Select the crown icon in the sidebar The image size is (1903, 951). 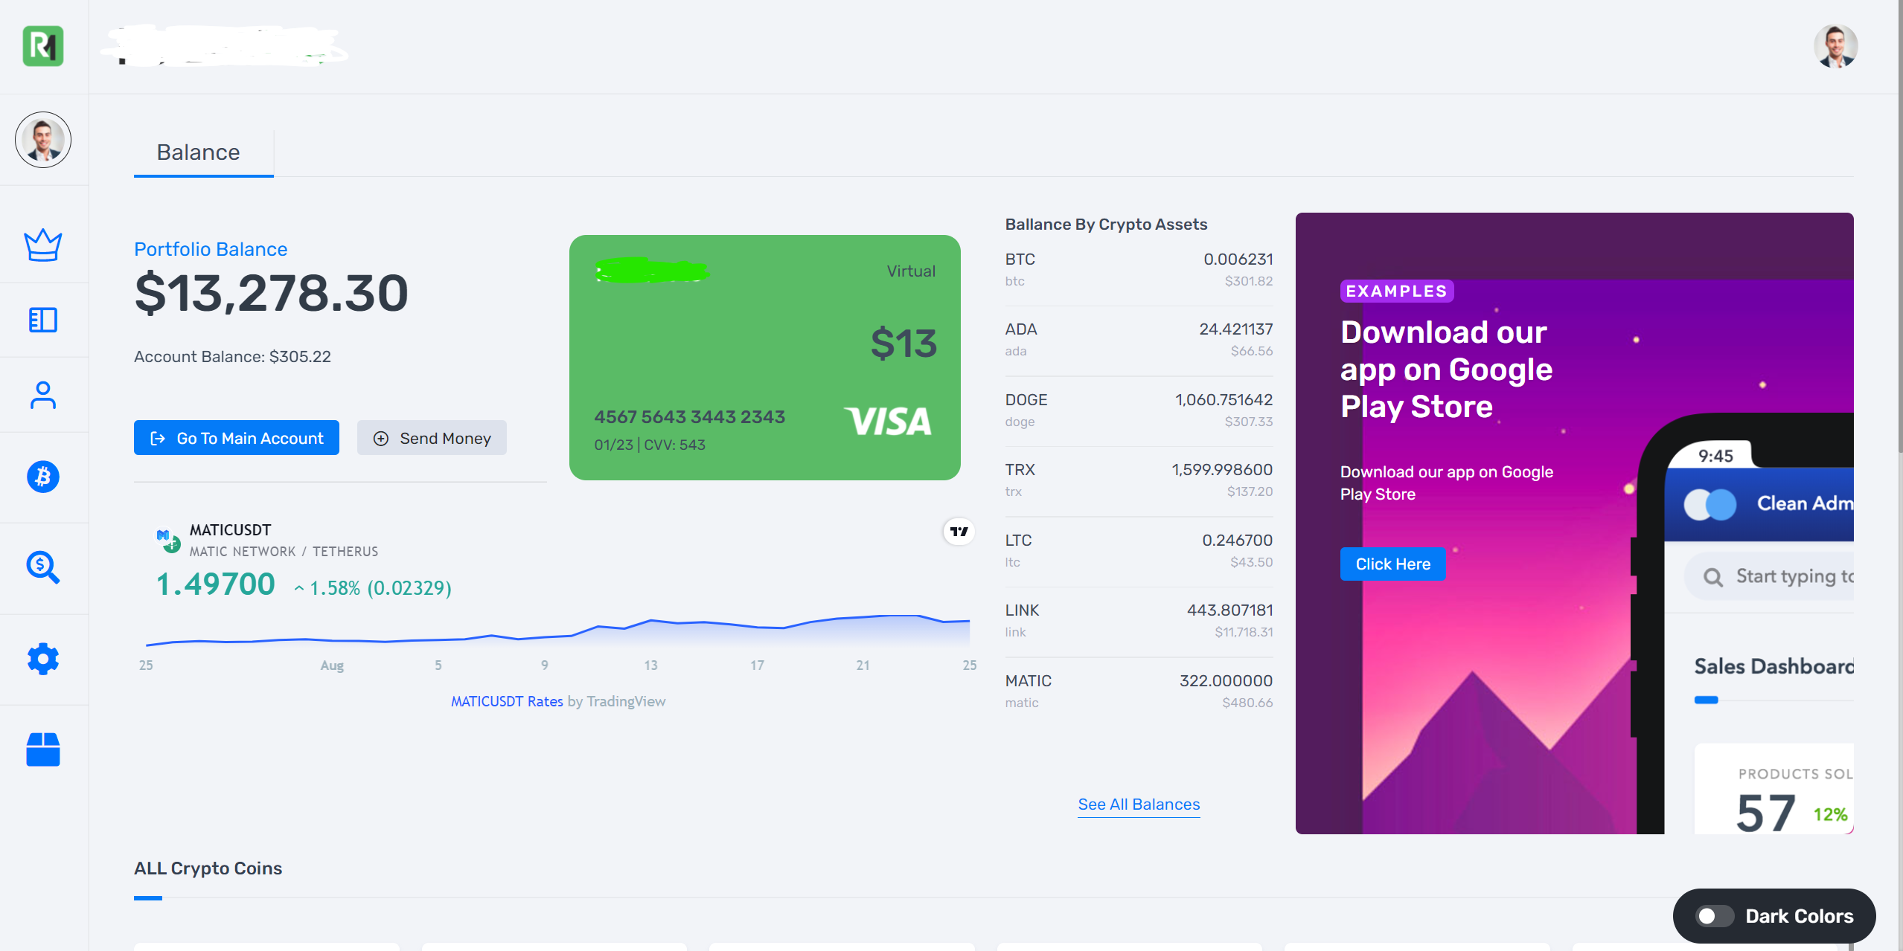42,244
